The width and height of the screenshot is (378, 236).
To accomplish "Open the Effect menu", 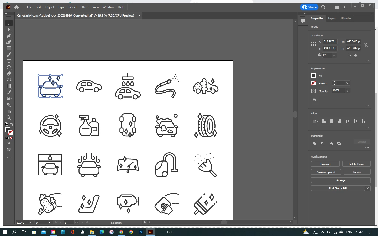I will (85, 7).
